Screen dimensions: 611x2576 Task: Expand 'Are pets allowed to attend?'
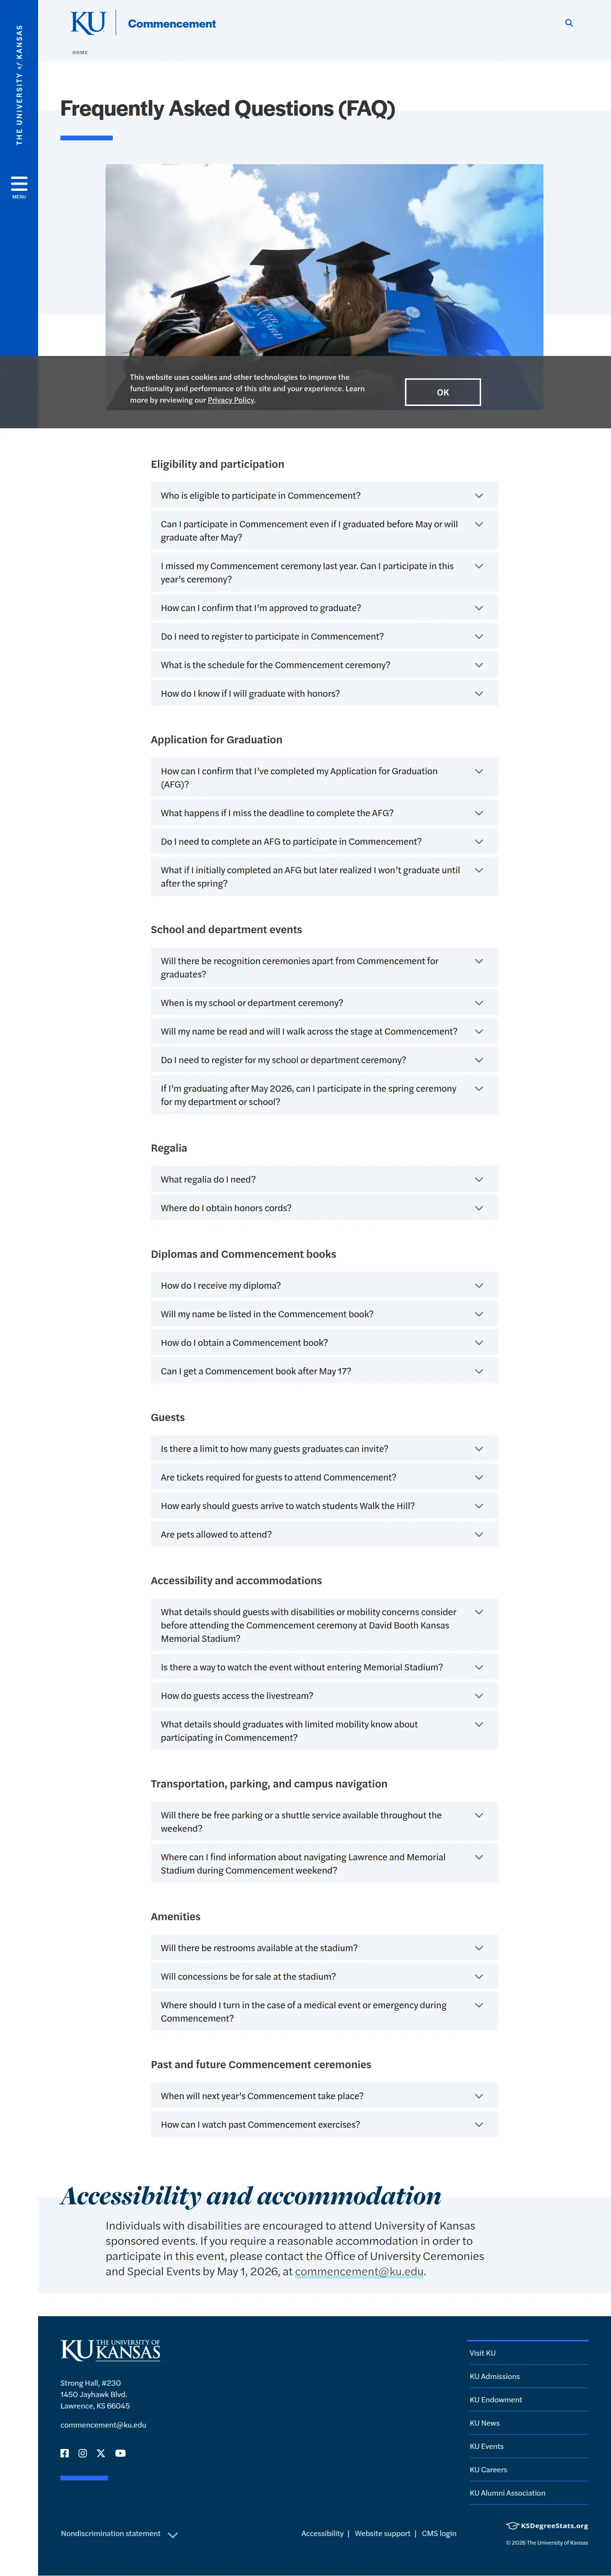click(x=324, y=1534)
